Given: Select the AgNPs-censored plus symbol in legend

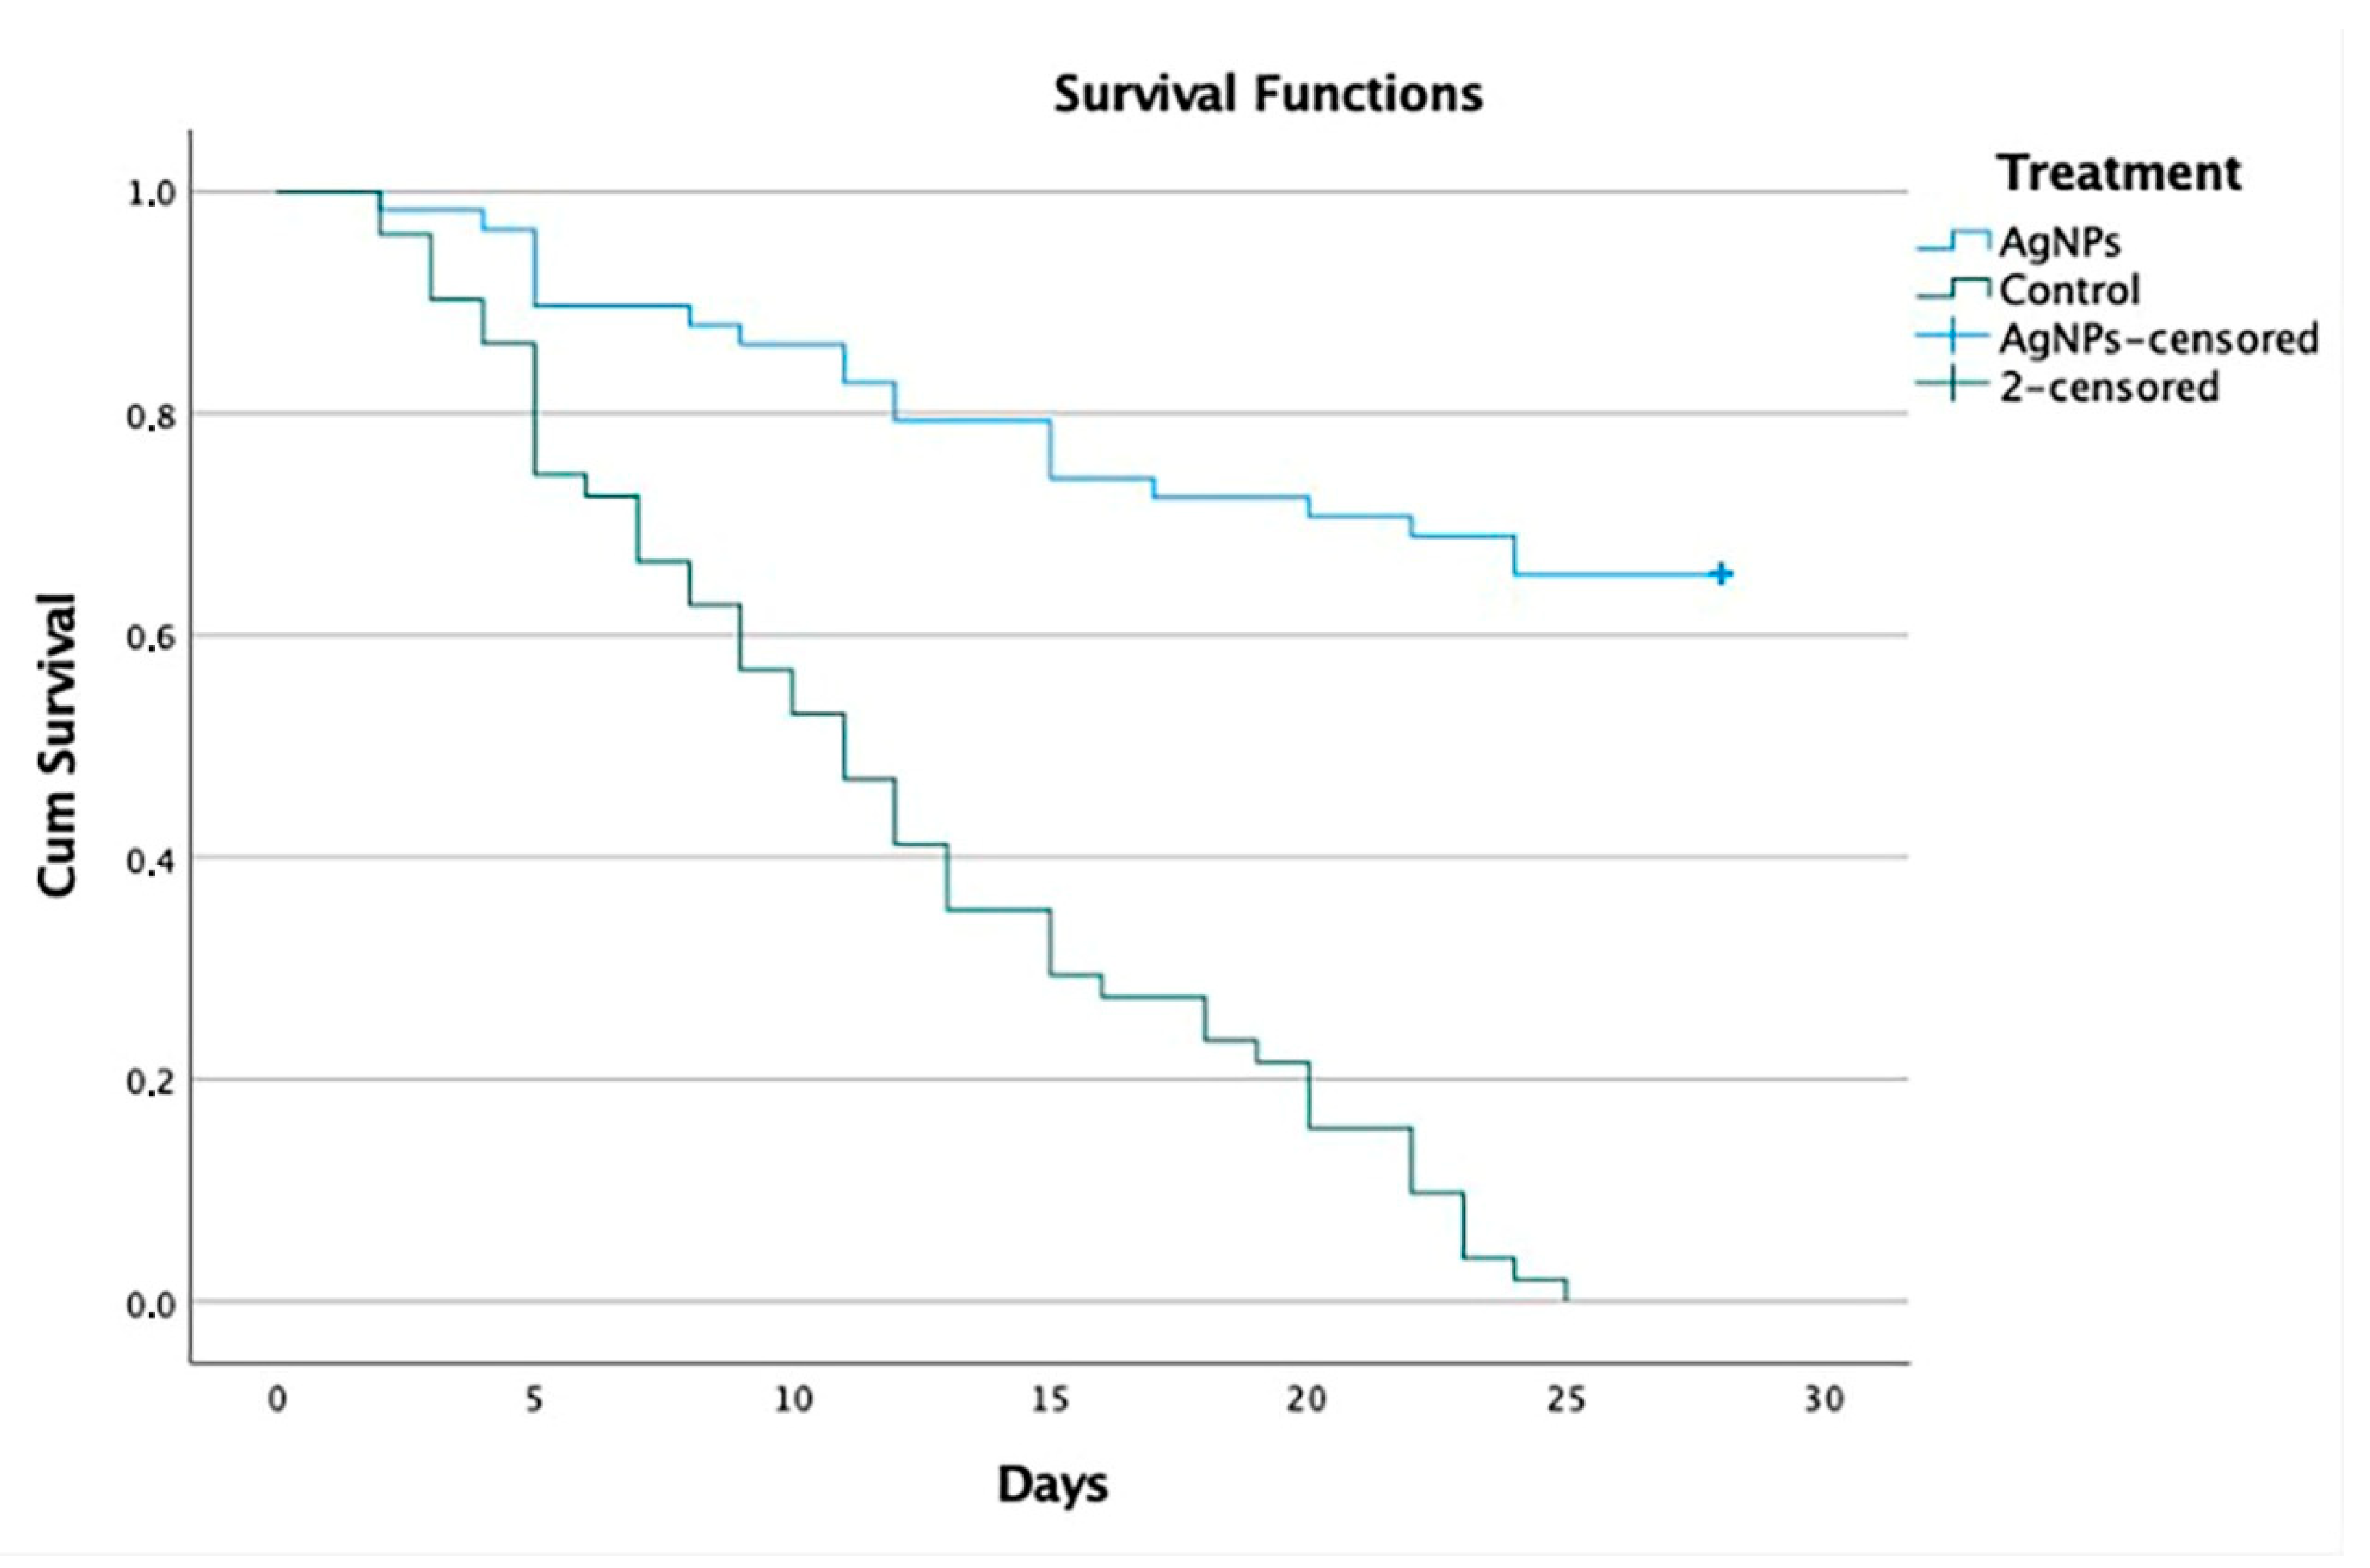Looking at the screenshot, I should pos(1951,337).
